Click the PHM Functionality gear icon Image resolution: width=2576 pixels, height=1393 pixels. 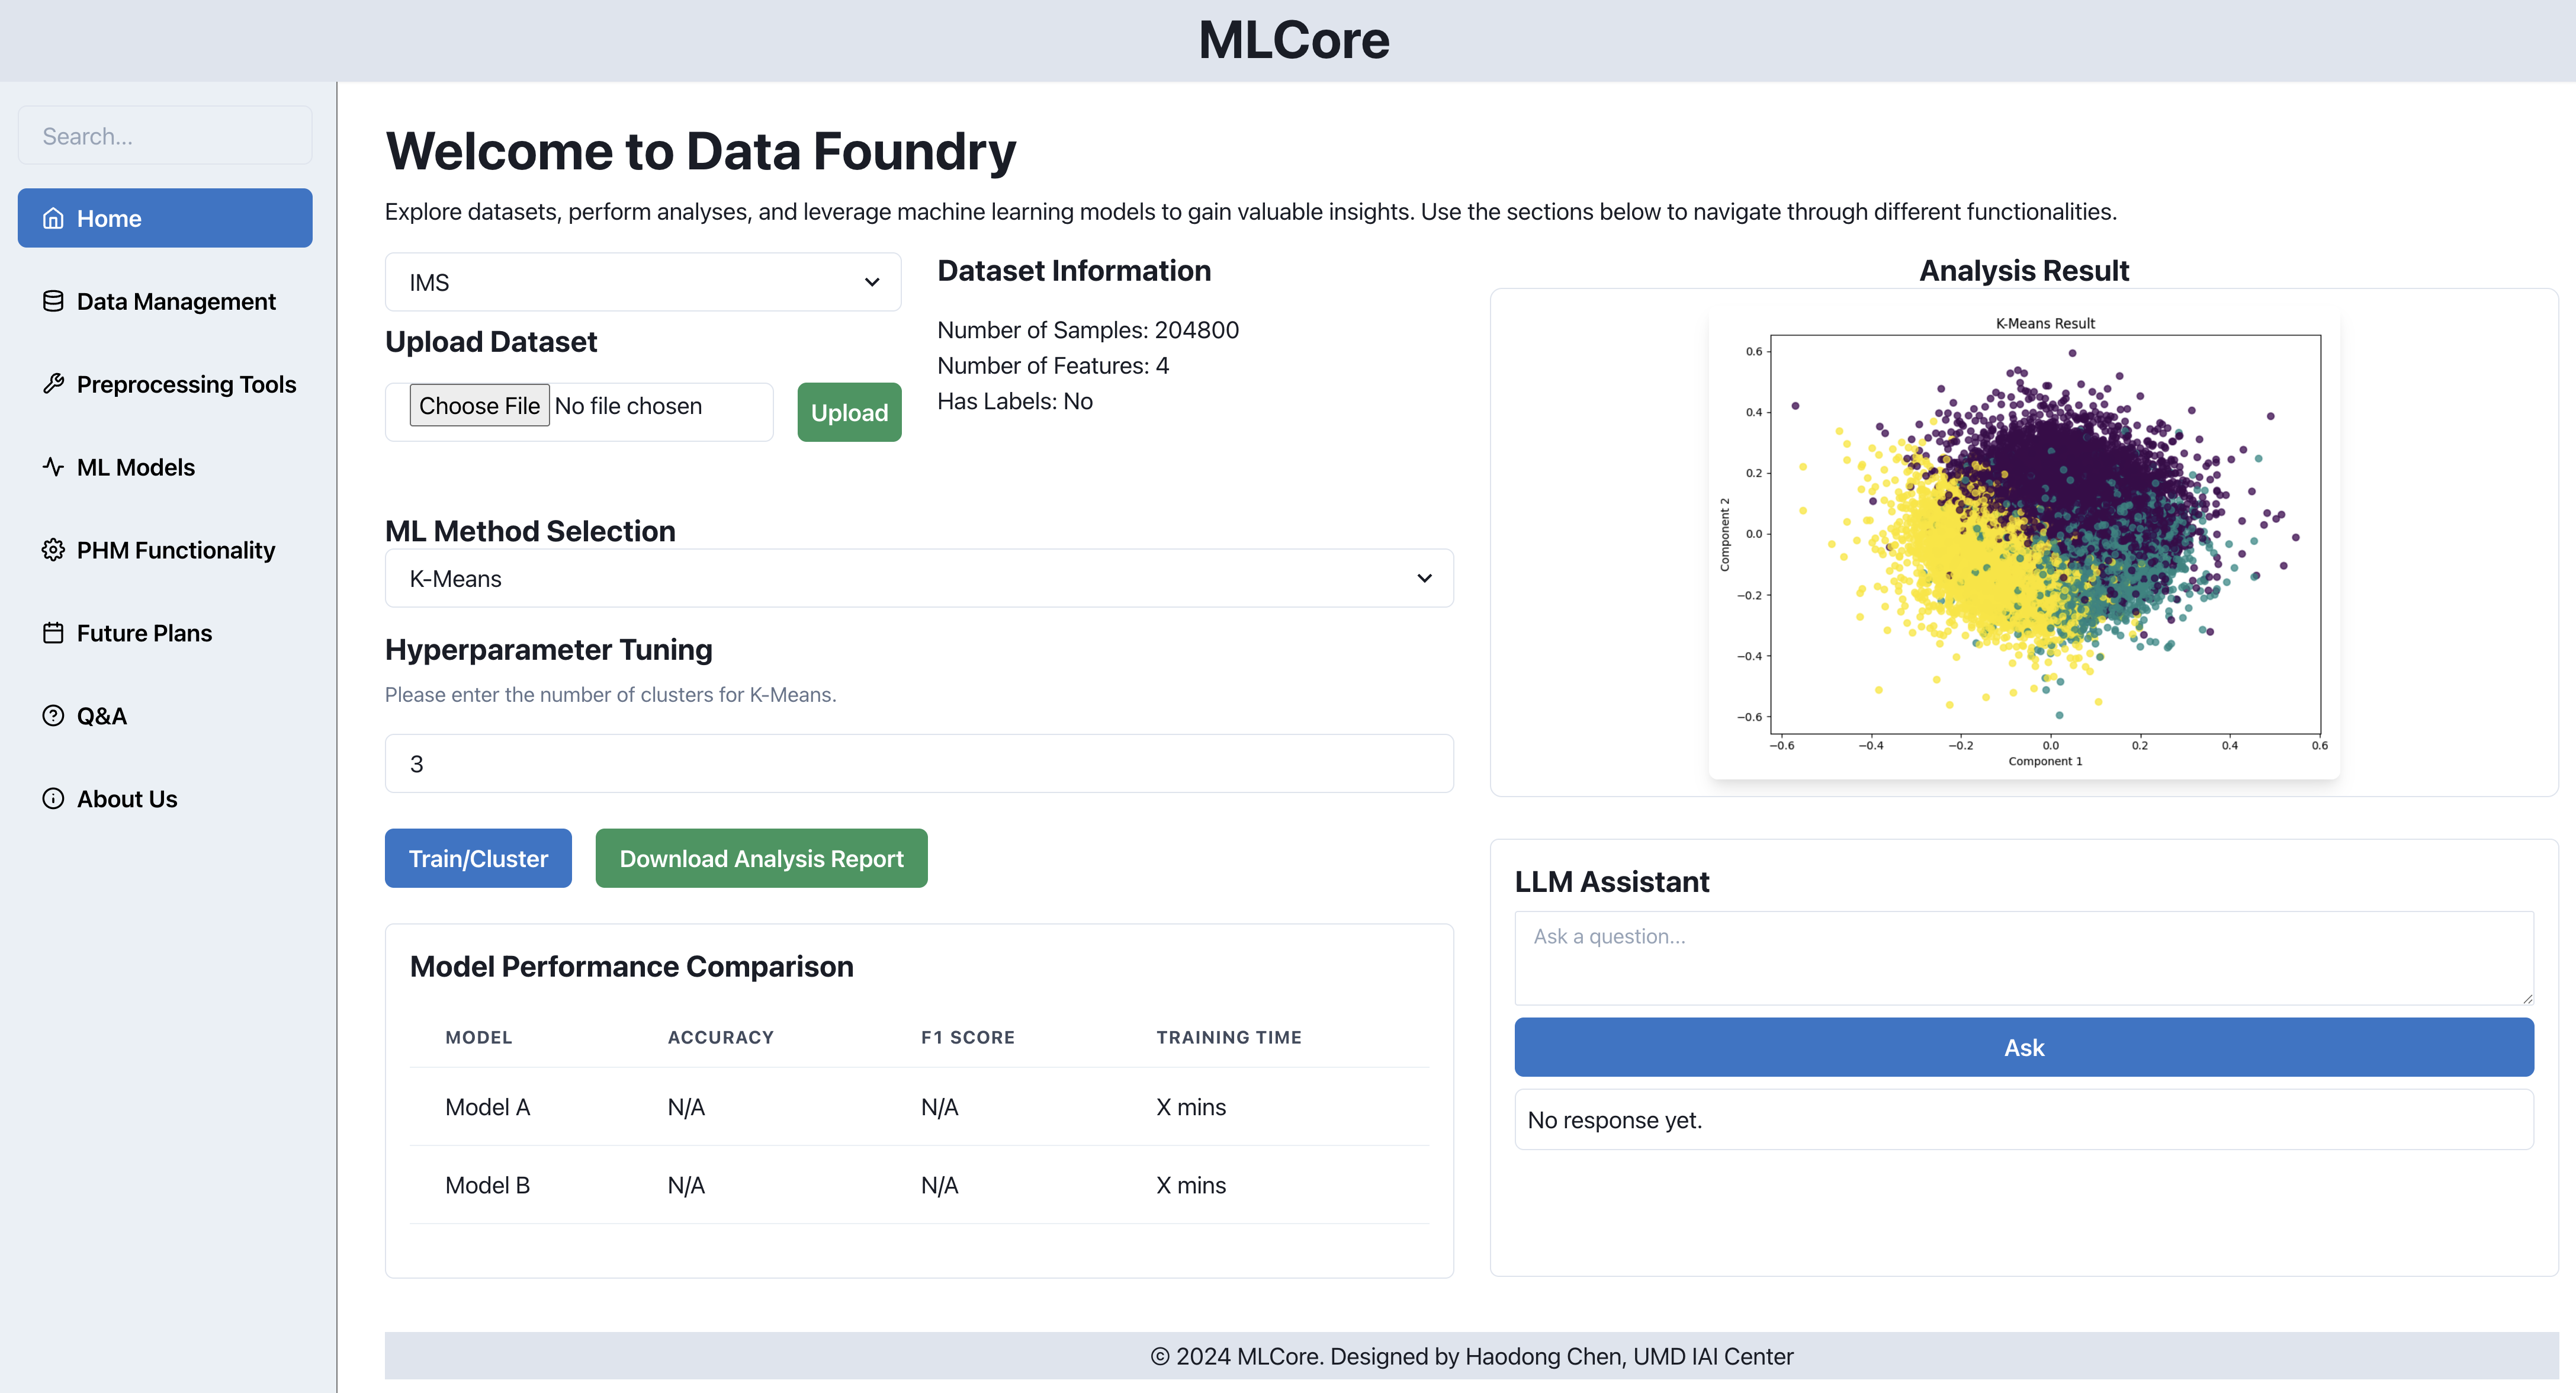coord(53,550)
